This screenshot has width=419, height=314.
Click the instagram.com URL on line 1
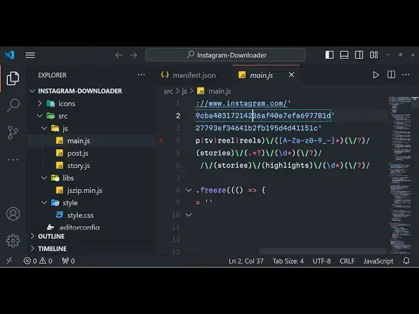242,103
